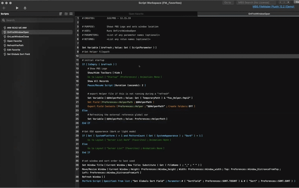Click the script icon beside RefreshFavPath
The width and height of the screenshot is (299, 188).
click(x=5, y=45)
